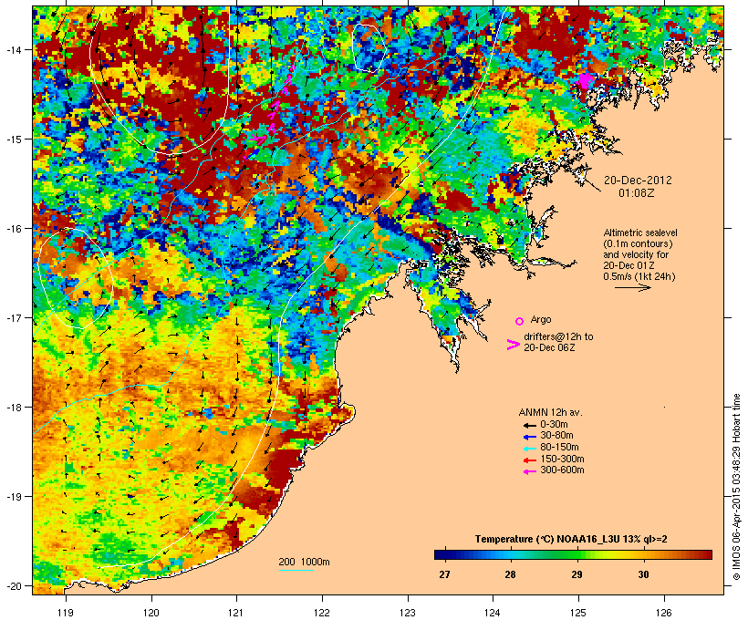Click the 119 longitude axis label
Screen dimensions: 748x620
(66, 613)
